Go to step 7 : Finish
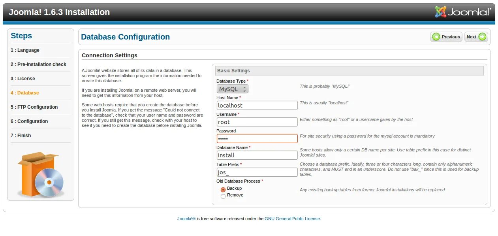The image size is (498, 236). click(21, 136)
